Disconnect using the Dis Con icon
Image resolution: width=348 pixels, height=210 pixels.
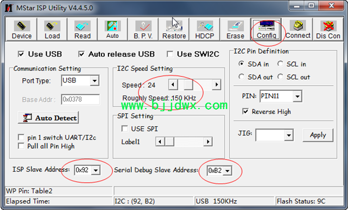click(x=328, y=26)
